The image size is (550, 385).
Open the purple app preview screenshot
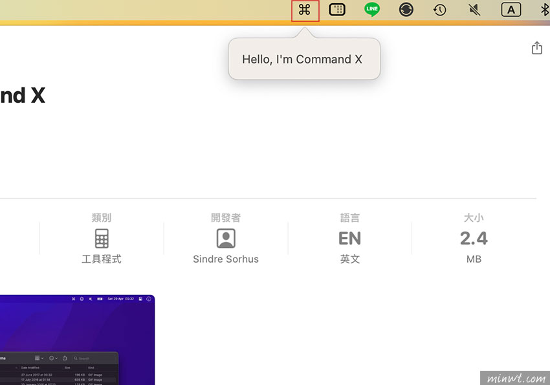pyautogui.click(x=77, y=340)
